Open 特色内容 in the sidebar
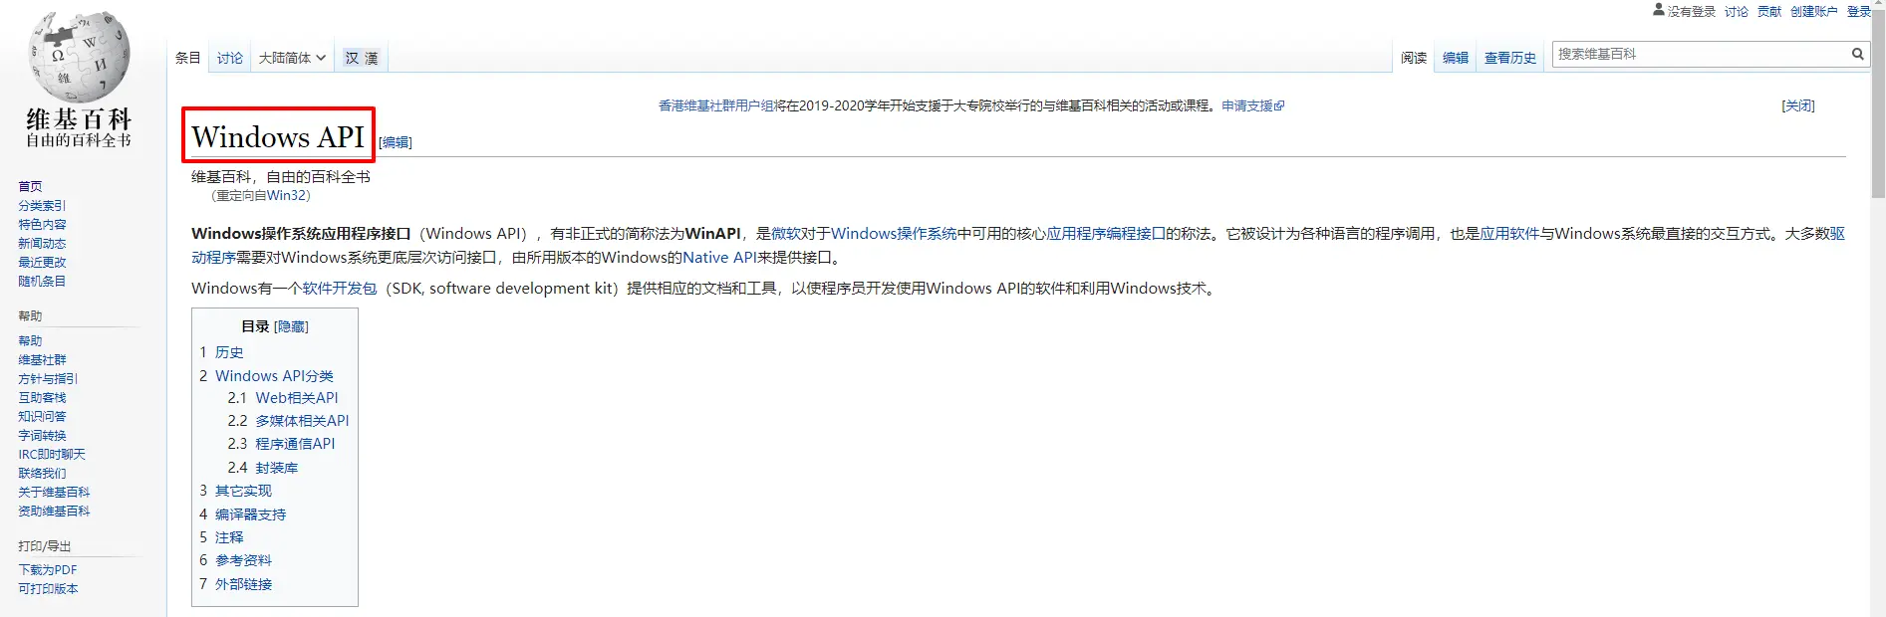Screen dimensions: 1886x617 click(42, 224)
